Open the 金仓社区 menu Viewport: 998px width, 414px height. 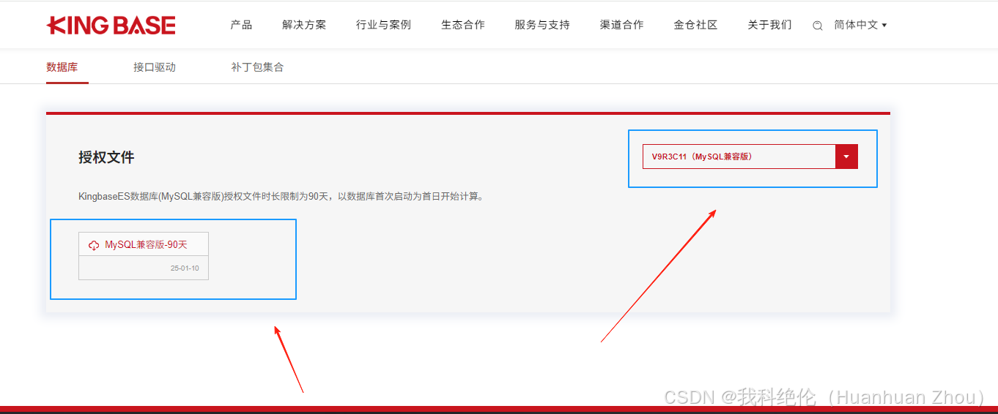pos(696,25)
